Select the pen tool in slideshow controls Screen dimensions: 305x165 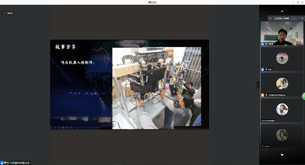click(x=59, y=127)
